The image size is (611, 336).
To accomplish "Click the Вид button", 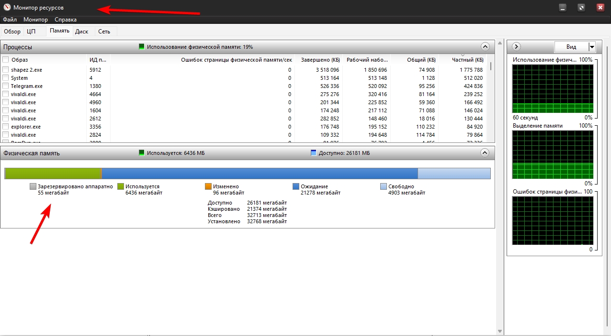I will [x=571, y=47].
